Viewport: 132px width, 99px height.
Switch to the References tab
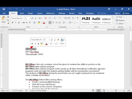click(x=50, y=13)
